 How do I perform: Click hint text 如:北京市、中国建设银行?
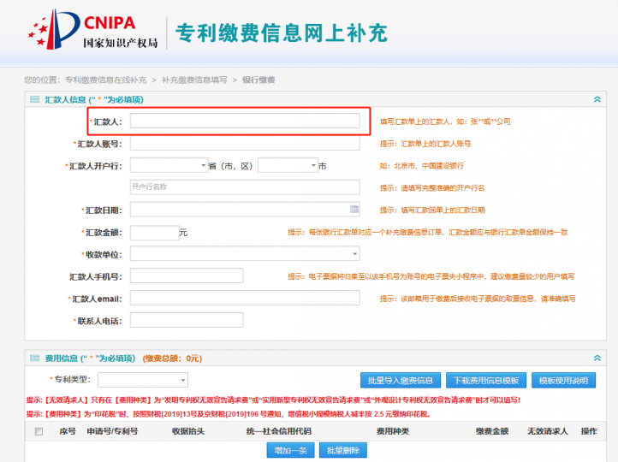pos(421,166)
